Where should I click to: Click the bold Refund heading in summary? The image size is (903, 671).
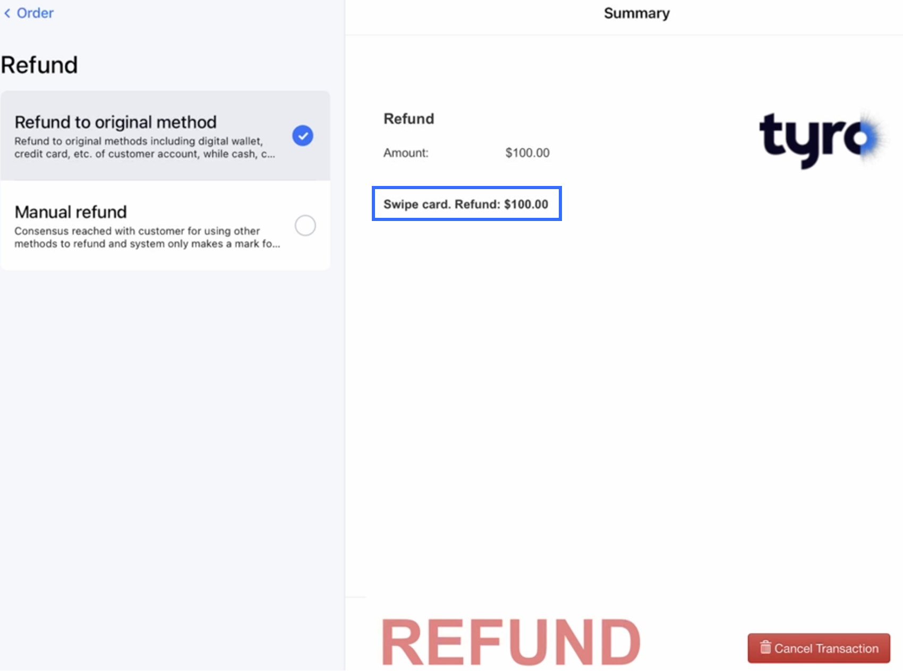click(408, 118)
